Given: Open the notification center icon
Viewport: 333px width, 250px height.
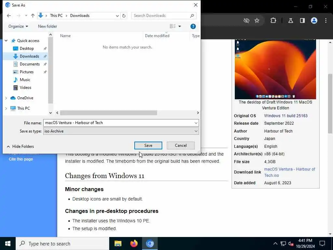Looking at the screenshot, I should pyautogui.click(x=322, y=243).
